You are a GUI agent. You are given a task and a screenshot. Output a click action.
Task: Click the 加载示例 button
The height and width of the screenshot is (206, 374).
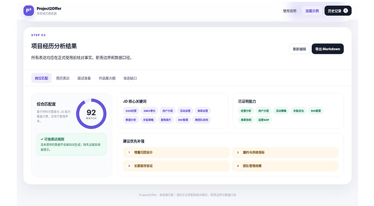312,11
